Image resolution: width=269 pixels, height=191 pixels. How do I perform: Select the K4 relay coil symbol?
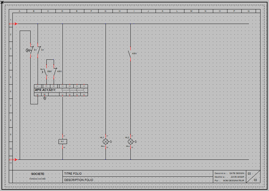tap(62, 142)
